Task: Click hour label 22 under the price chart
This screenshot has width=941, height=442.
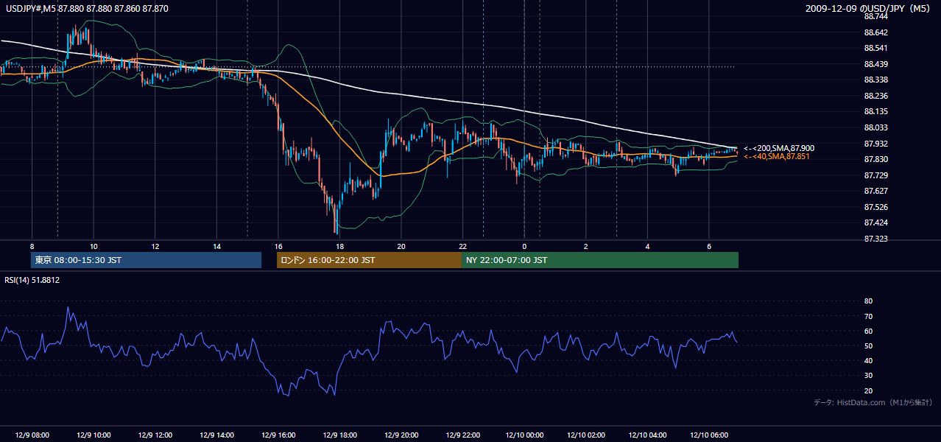Action: tap(462, 246)
